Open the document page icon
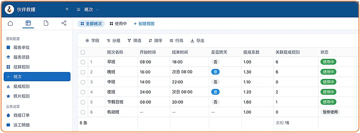 (x=46, y=23)
